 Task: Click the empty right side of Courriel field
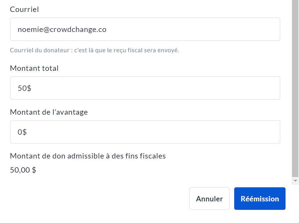[x=219, y=29]
